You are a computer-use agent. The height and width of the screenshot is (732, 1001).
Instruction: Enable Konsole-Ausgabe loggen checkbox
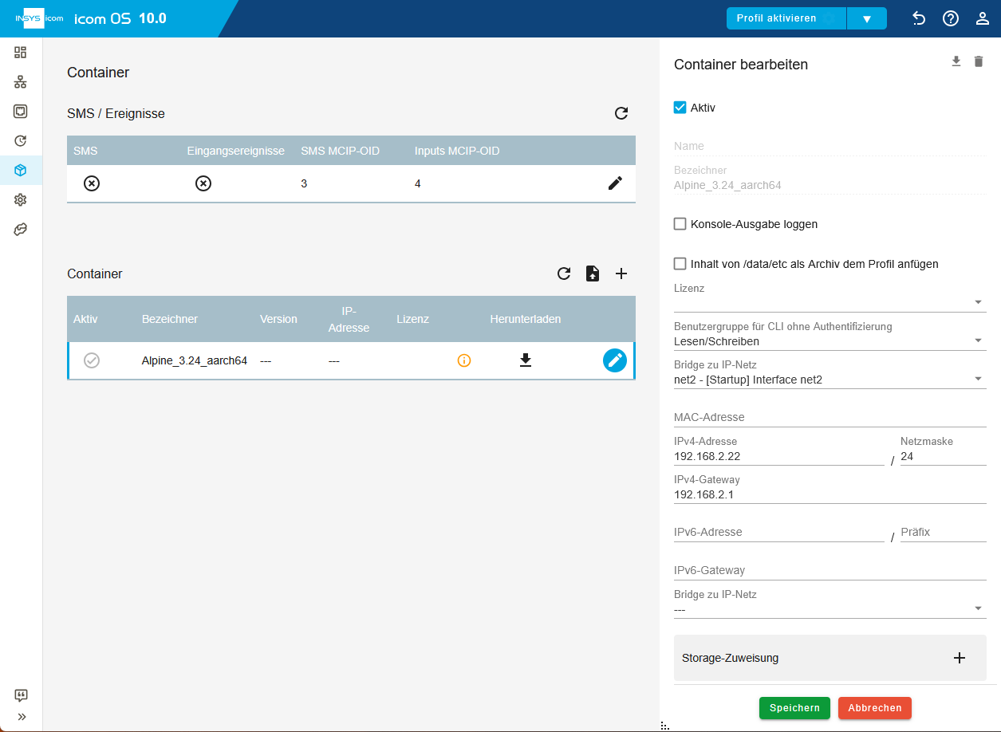(x=680, y=224)
